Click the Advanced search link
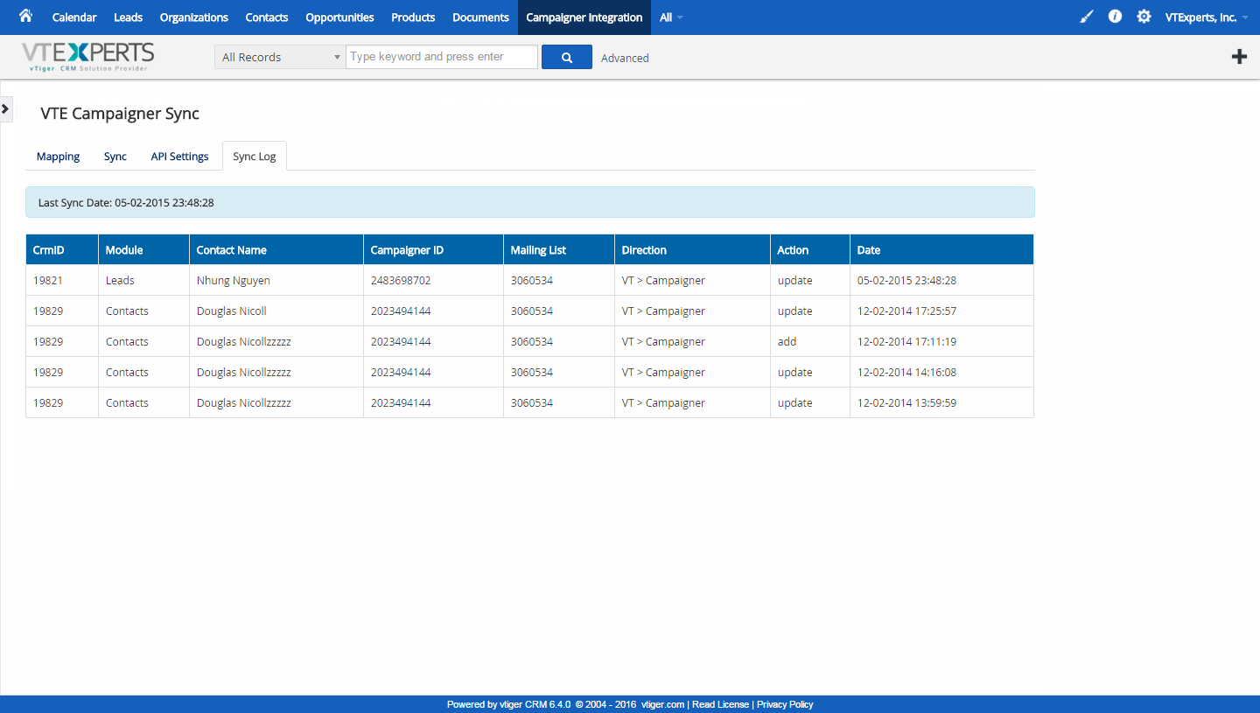Screen dimensions: 1260x713 point(625,58)
